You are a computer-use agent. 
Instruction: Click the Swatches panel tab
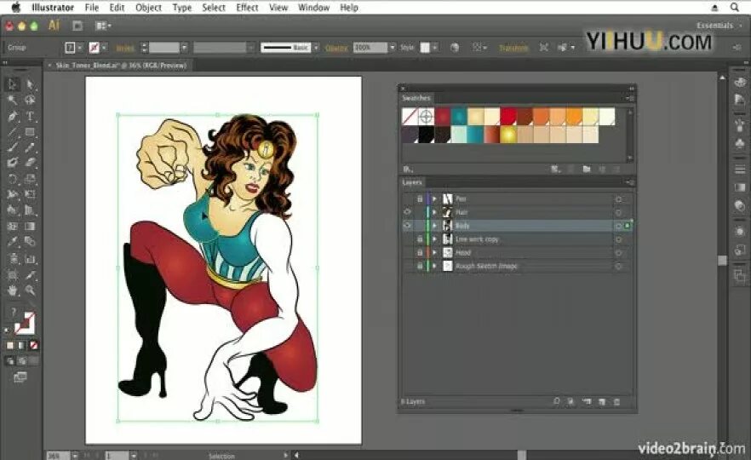(x=416, y=98)
